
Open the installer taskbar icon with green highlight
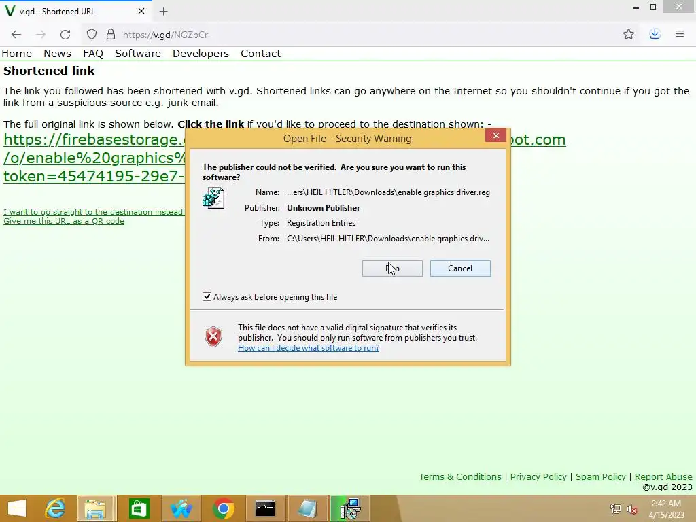click(x=350, y=508)
